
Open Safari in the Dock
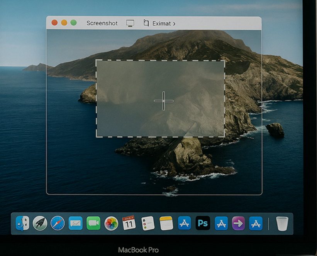(x=58, y=223)
